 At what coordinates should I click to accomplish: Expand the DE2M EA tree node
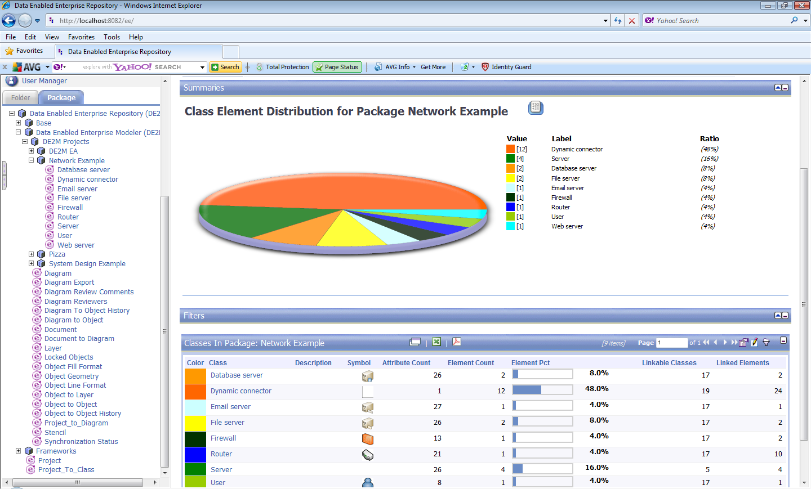pos(32,151)
